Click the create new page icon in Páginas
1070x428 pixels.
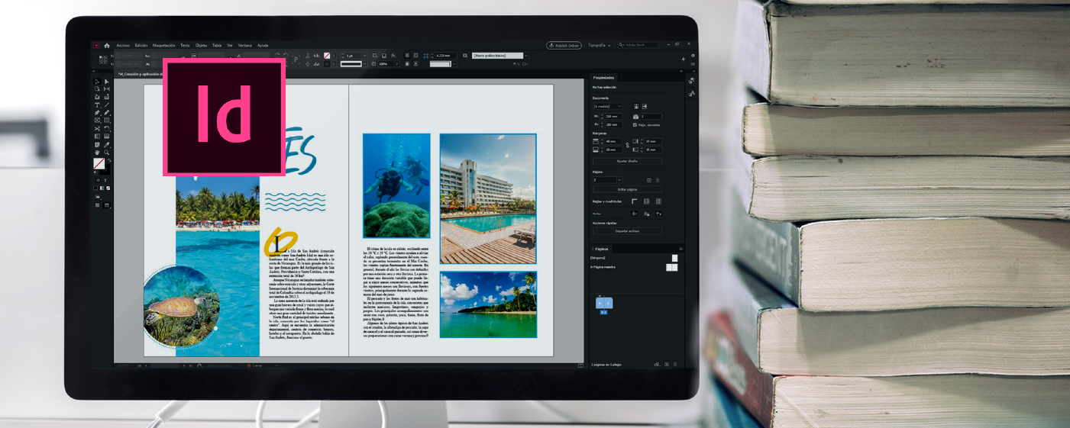667,364
